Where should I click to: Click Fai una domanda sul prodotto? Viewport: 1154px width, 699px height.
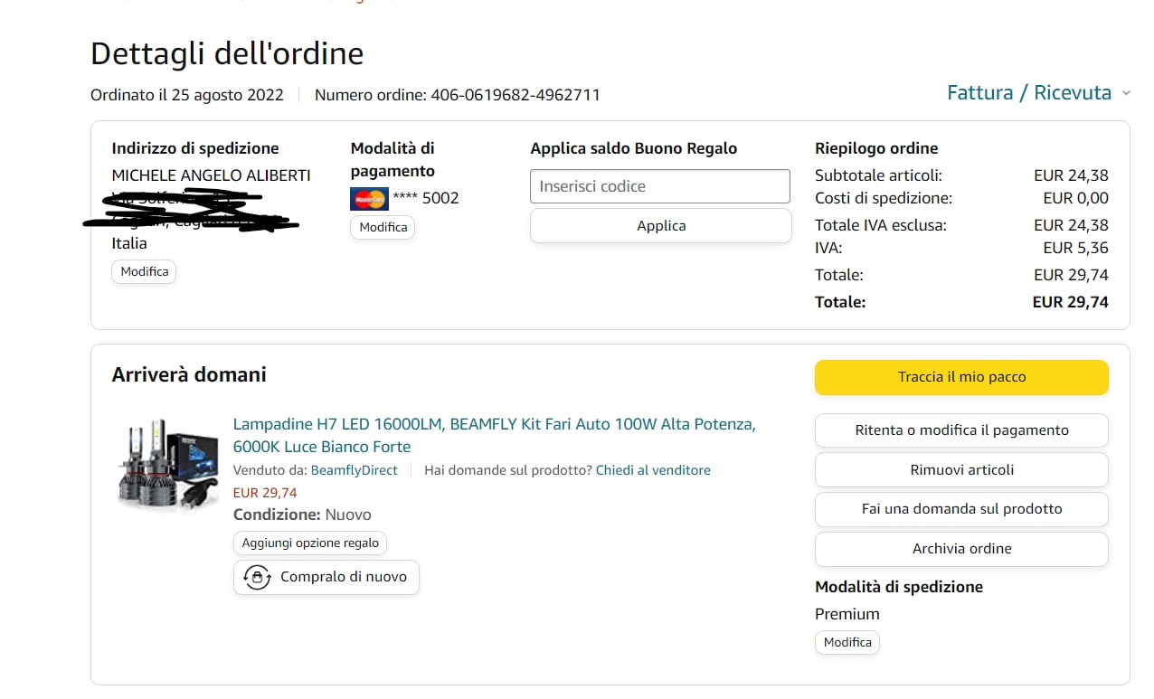click(x=961, y=509)
